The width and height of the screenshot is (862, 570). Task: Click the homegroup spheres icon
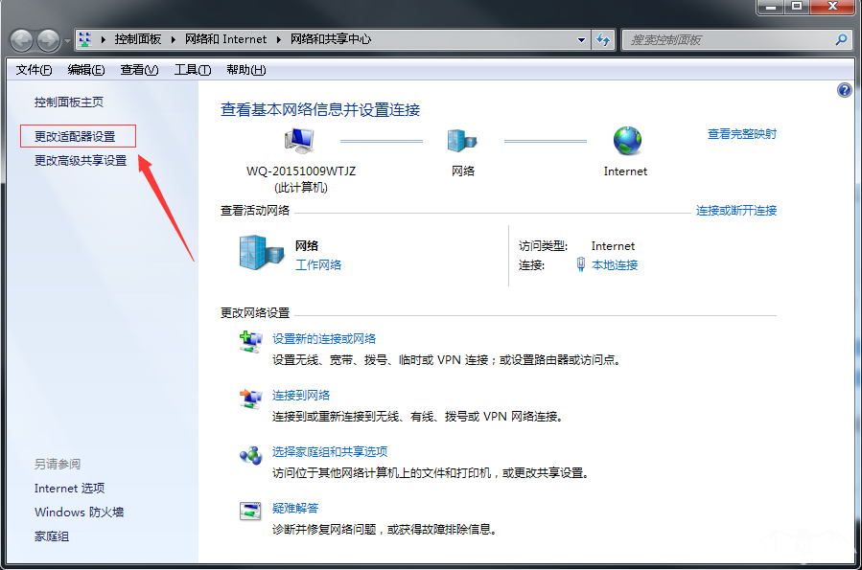pos(250,455)
